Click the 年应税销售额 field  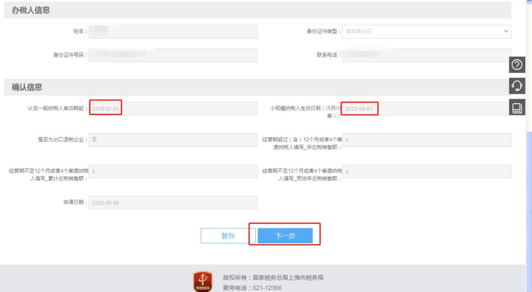(427, 140)
